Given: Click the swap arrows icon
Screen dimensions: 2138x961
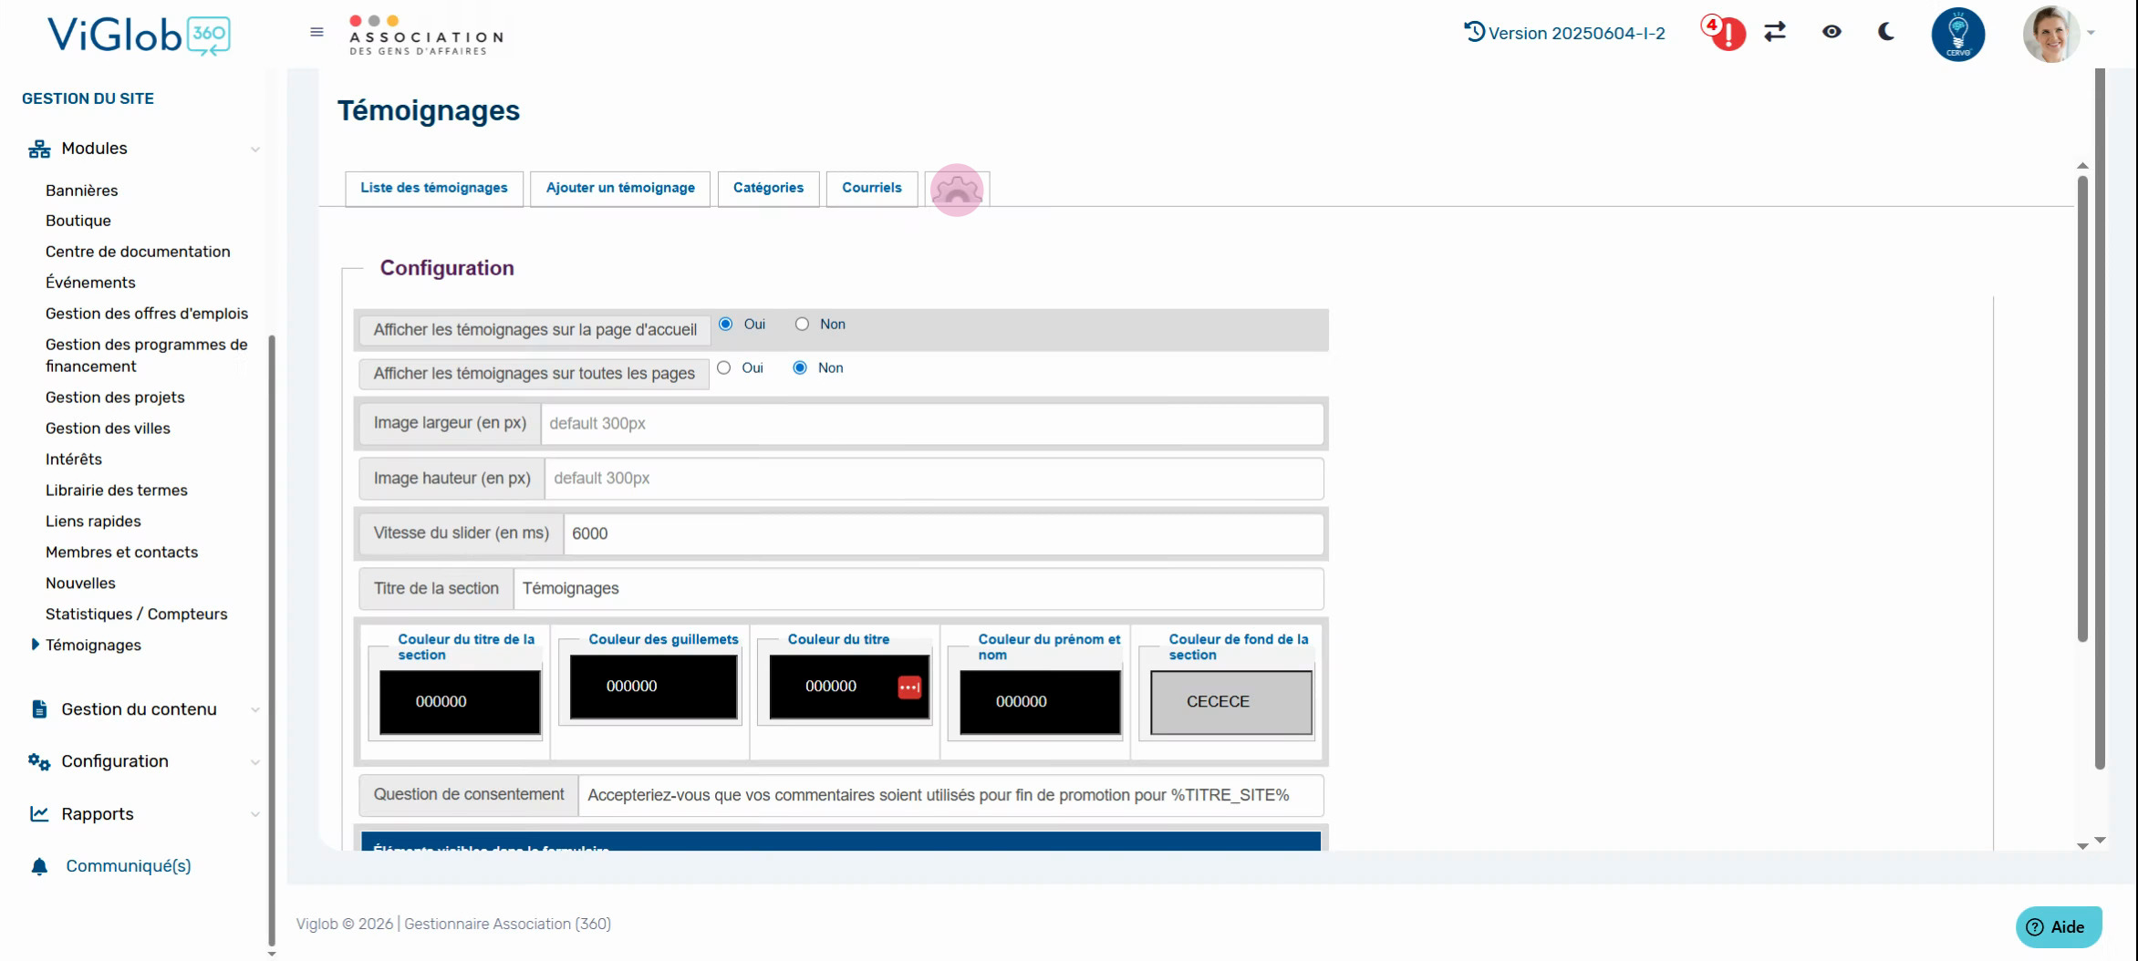Looking at the screenshot, I should pyautogui.click(x=1775, y=32).
